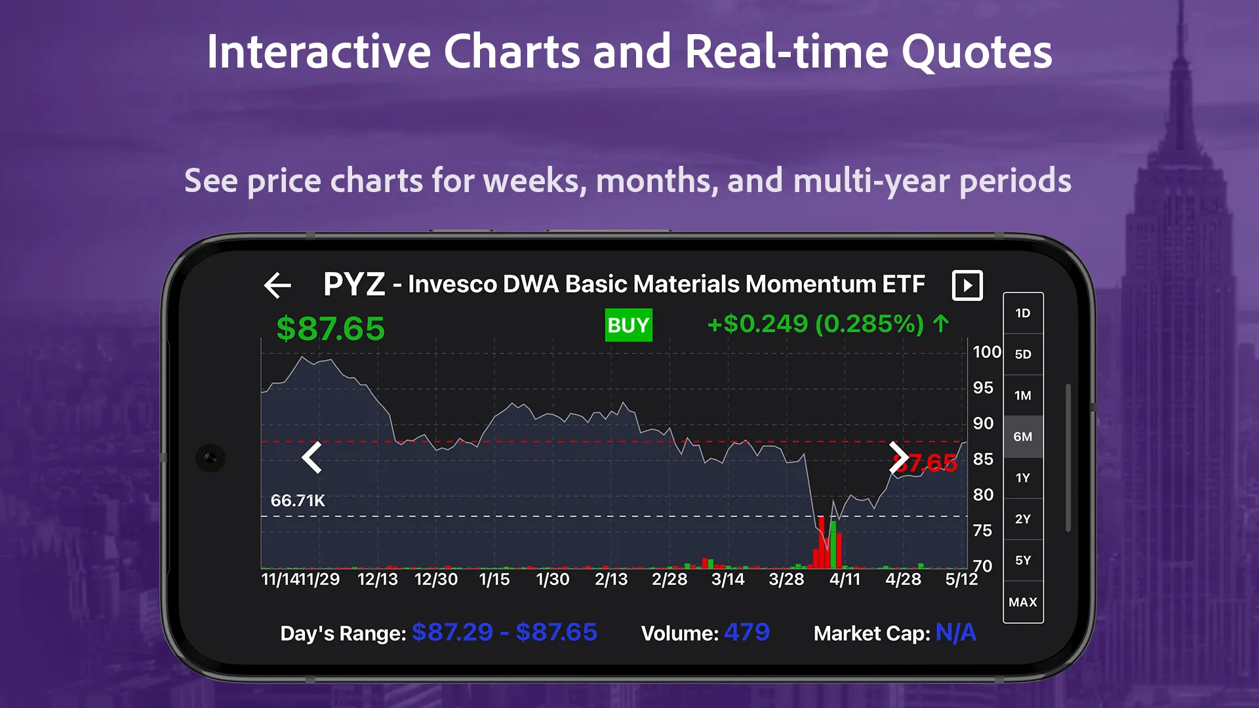Pick the 5Y period from the side panel
This screenshot has height=708, width=1259.
click(x=1023, y=560)
